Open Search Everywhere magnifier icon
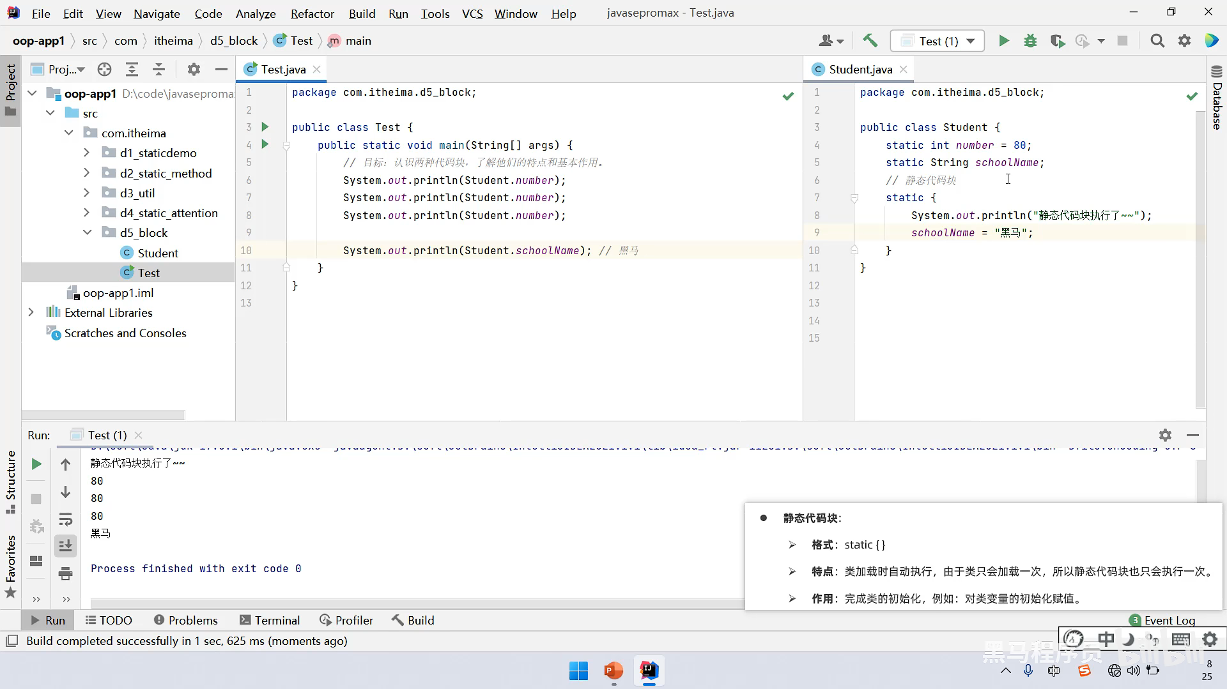 [x=1157, y=41]
